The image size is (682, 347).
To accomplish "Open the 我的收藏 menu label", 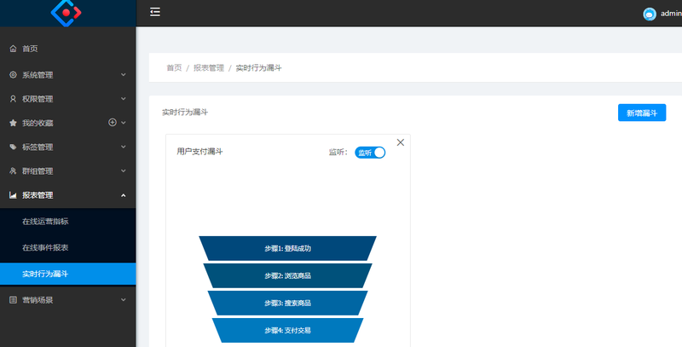I will pos(38,123).
